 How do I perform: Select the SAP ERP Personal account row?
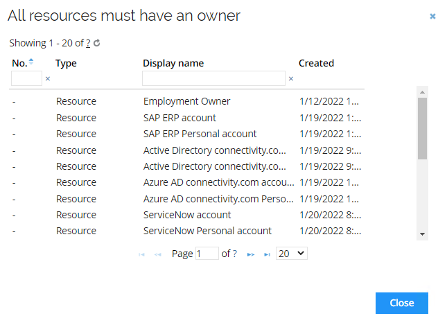click(186, 134)
